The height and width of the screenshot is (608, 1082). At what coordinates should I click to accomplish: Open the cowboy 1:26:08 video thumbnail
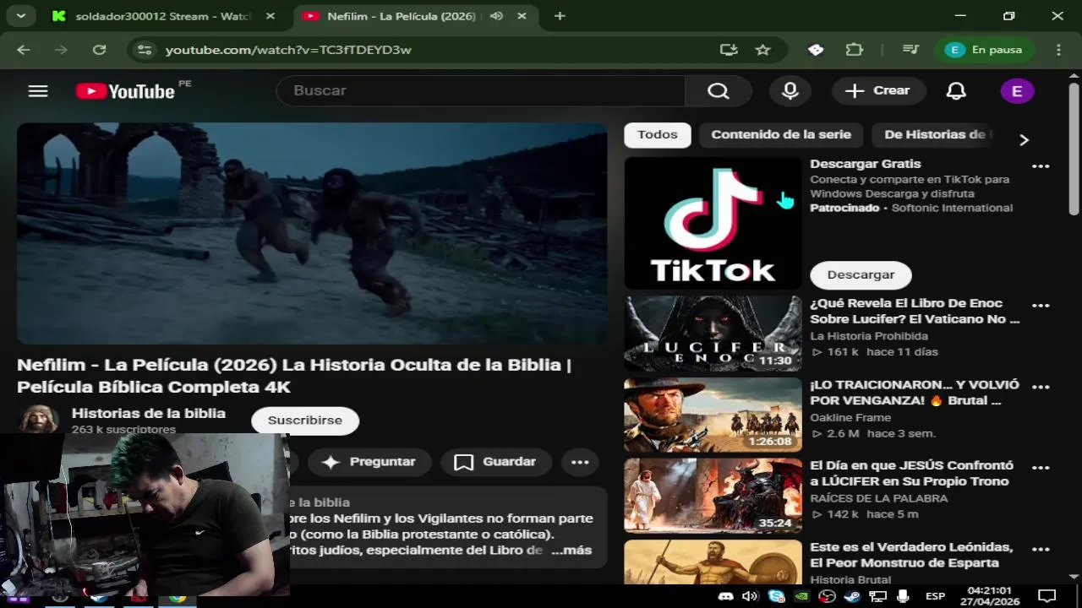(713, 415)
